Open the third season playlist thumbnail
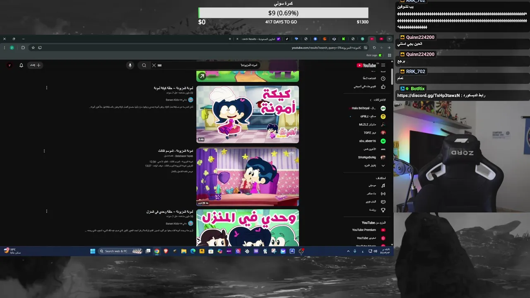This screenshot has height=298, width=530. [248, 177]
